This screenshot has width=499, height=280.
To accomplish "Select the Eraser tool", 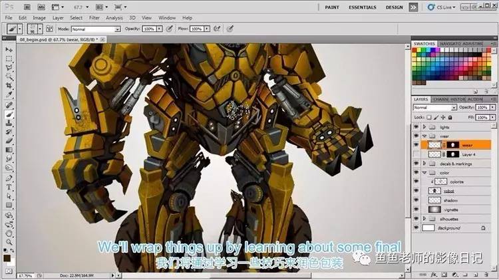I will point(9,140).
